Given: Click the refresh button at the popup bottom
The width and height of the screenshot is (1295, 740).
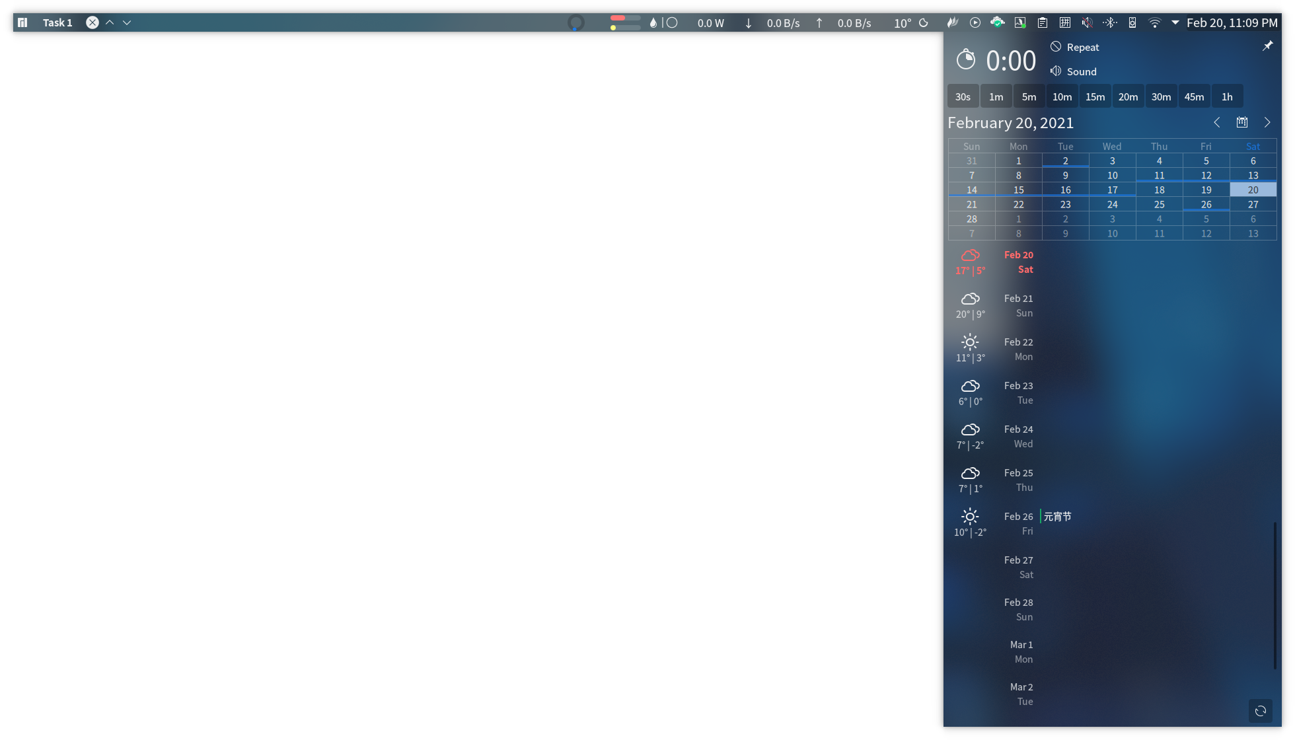Looking at the screenshot, I should click(1261, 711).
